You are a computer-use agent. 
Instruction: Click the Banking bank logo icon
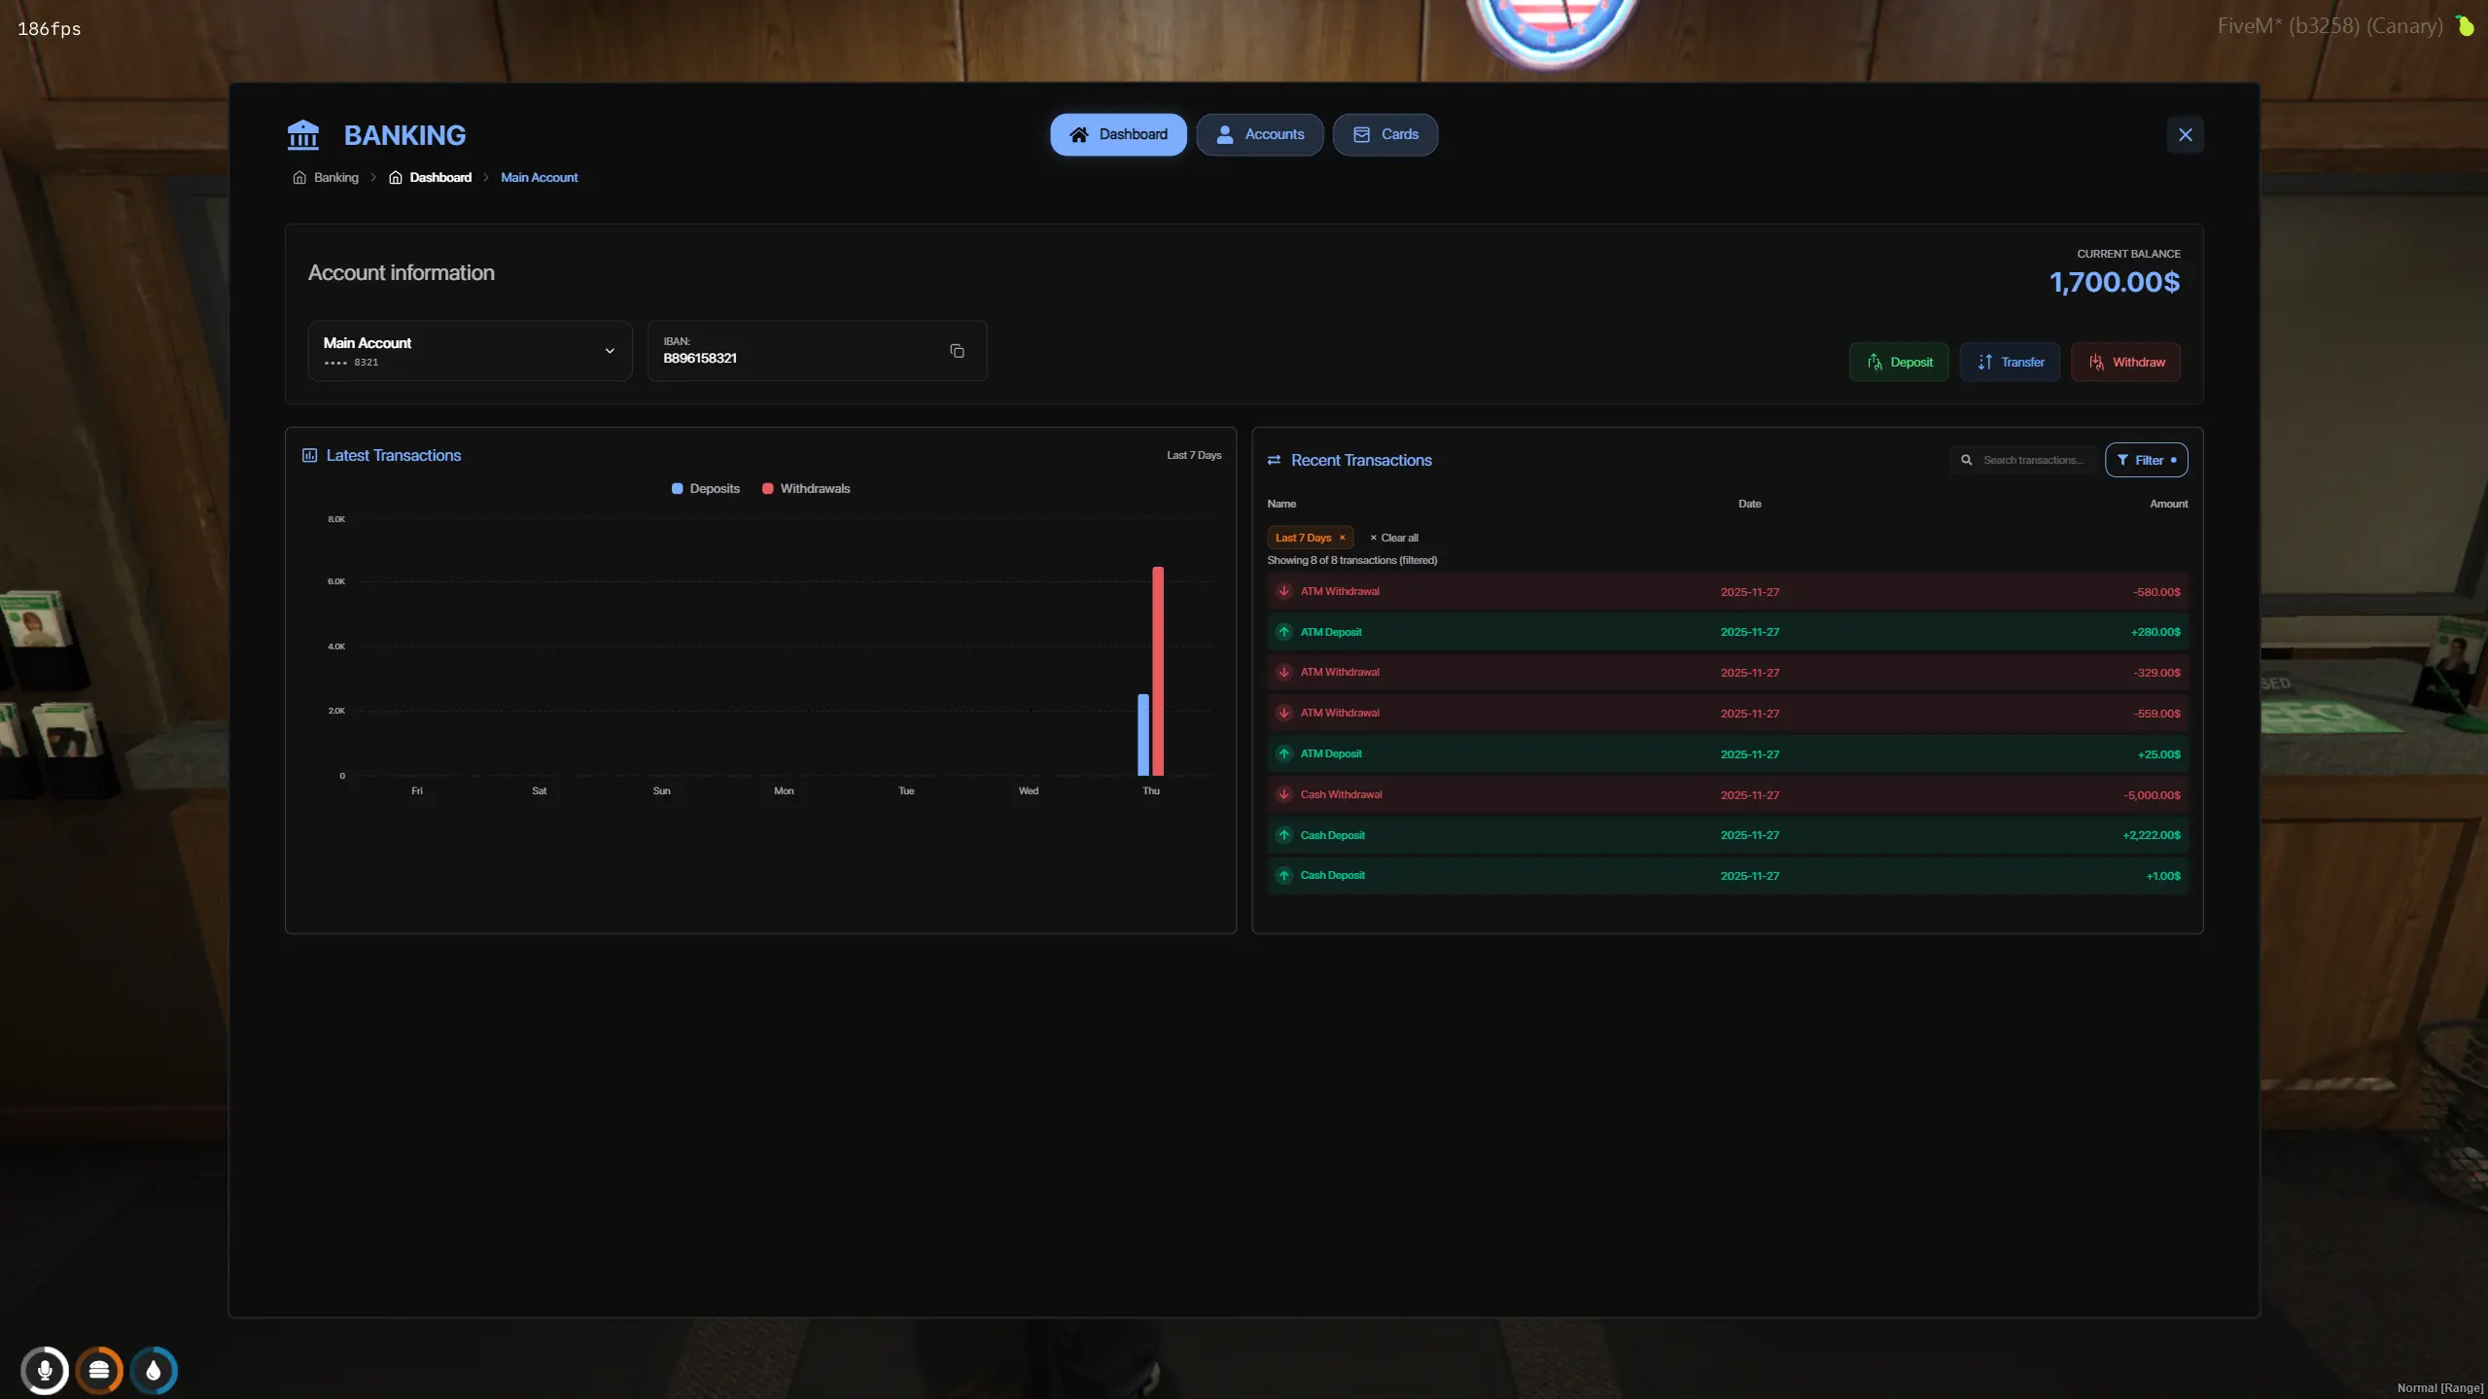(304, 134)
